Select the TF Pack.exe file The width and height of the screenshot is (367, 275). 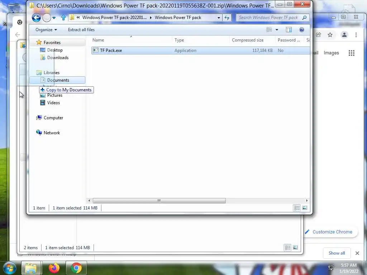pos(200,50)
